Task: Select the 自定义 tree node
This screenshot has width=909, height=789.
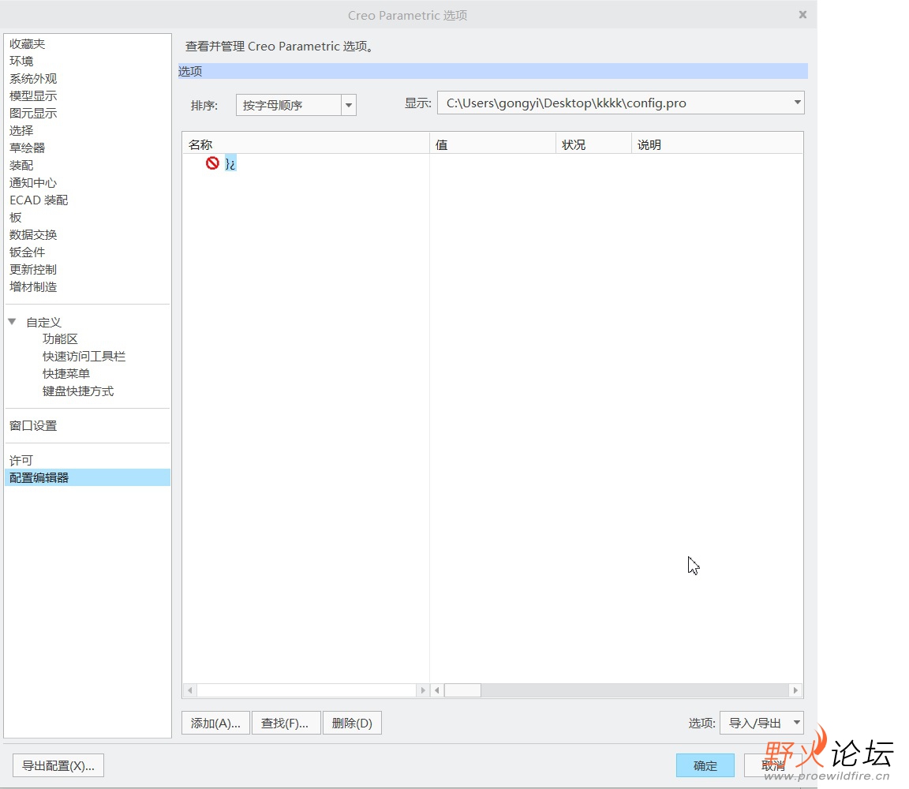Action: point(43,322)
